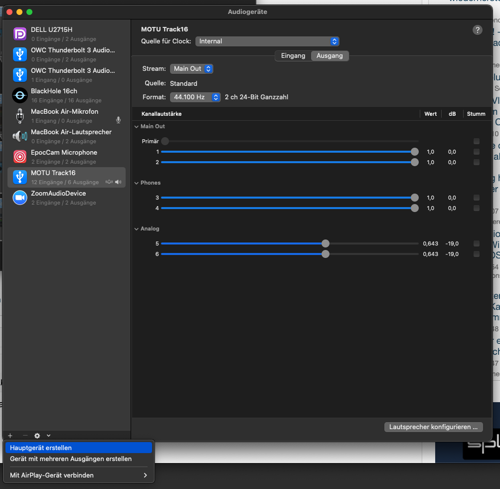Click the Wert column header
This screenshot has height=489, width=500.
click(x=431, y=114)
